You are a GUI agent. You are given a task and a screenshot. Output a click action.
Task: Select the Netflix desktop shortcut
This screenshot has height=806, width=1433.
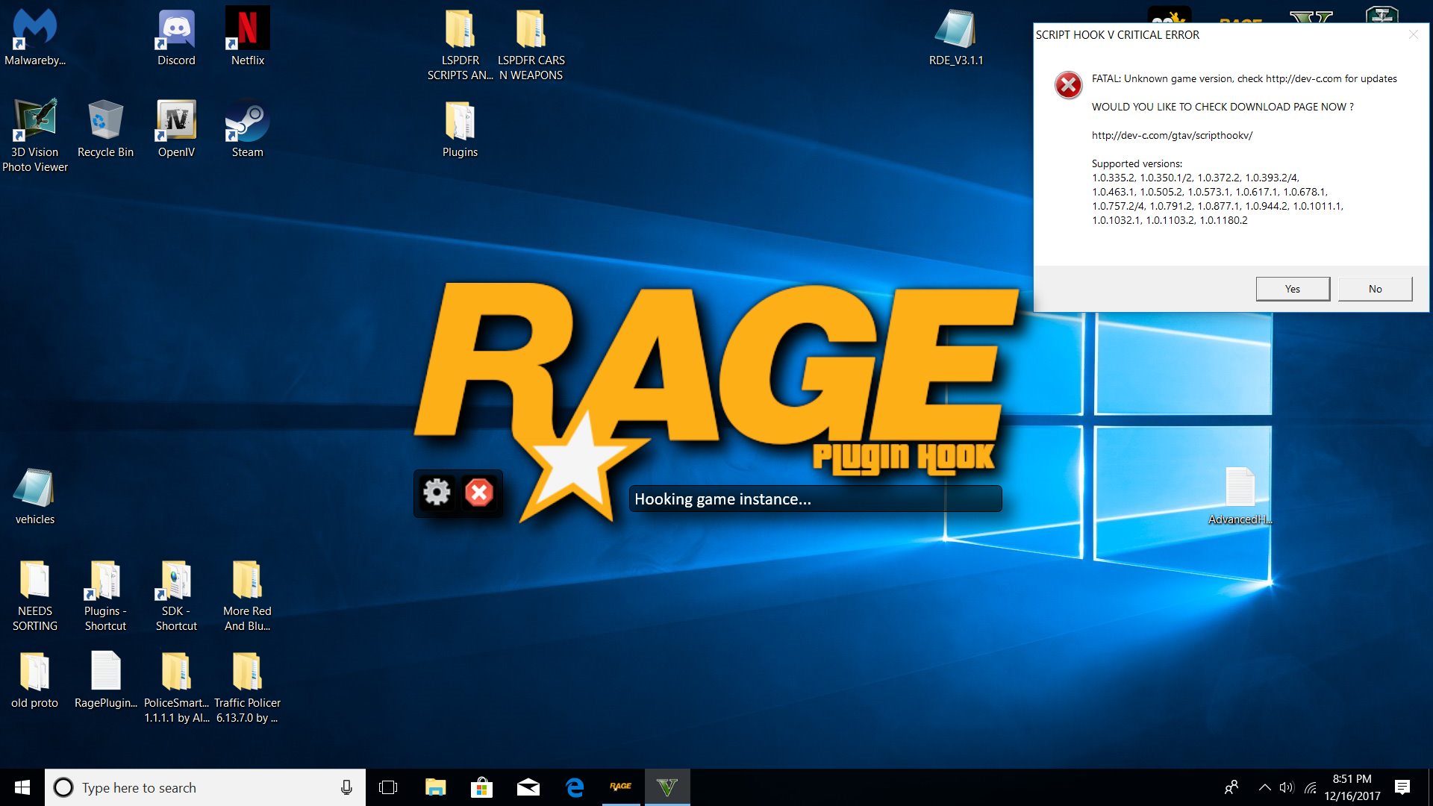(x=247, y=30)
